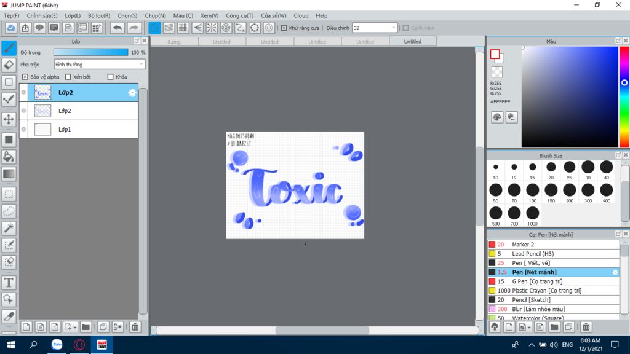Expand add-layer dropdown arrow in layer panel

click(x=74, y=328)
